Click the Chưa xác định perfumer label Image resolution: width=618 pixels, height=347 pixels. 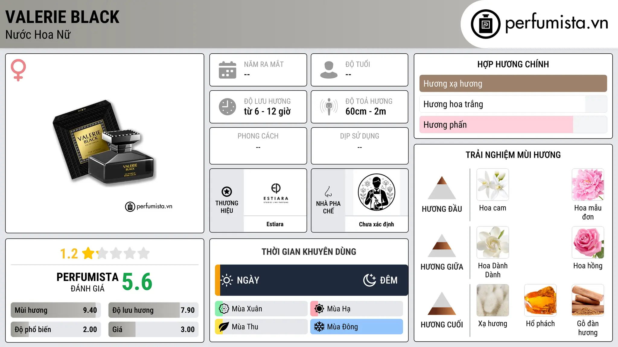coord(376,224)
